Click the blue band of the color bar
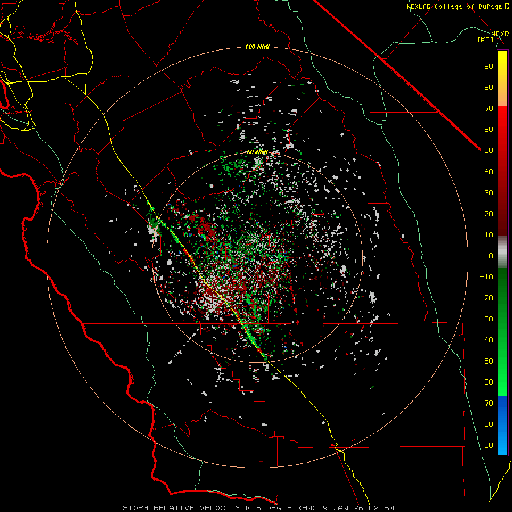Screen dimensions: 512x512 [502, 425]
